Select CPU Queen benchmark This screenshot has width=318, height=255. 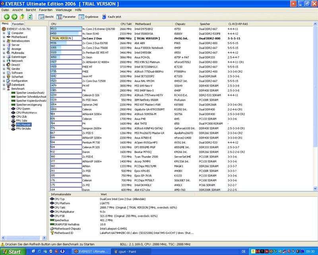[23, 109]
